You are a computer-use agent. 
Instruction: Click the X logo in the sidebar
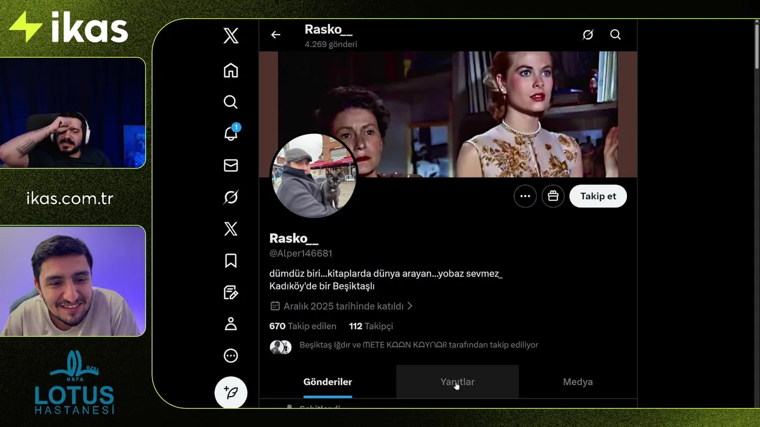[x=231, y=36]
